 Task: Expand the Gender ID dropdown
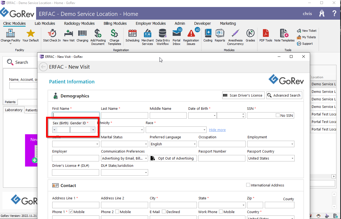[93, 130]
